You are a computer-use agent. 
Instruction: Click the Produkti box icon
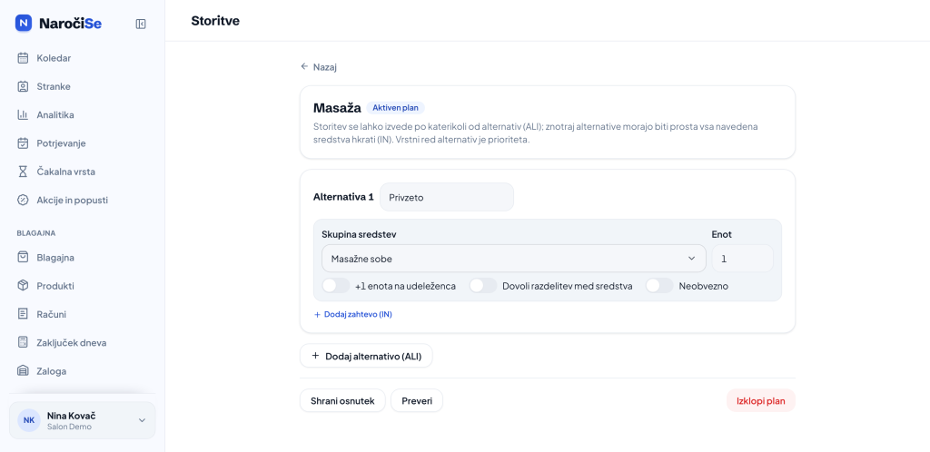click(23, 286)
